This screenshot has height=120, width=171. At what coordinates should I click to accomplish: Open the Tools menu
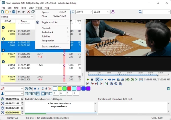[24, 8]
